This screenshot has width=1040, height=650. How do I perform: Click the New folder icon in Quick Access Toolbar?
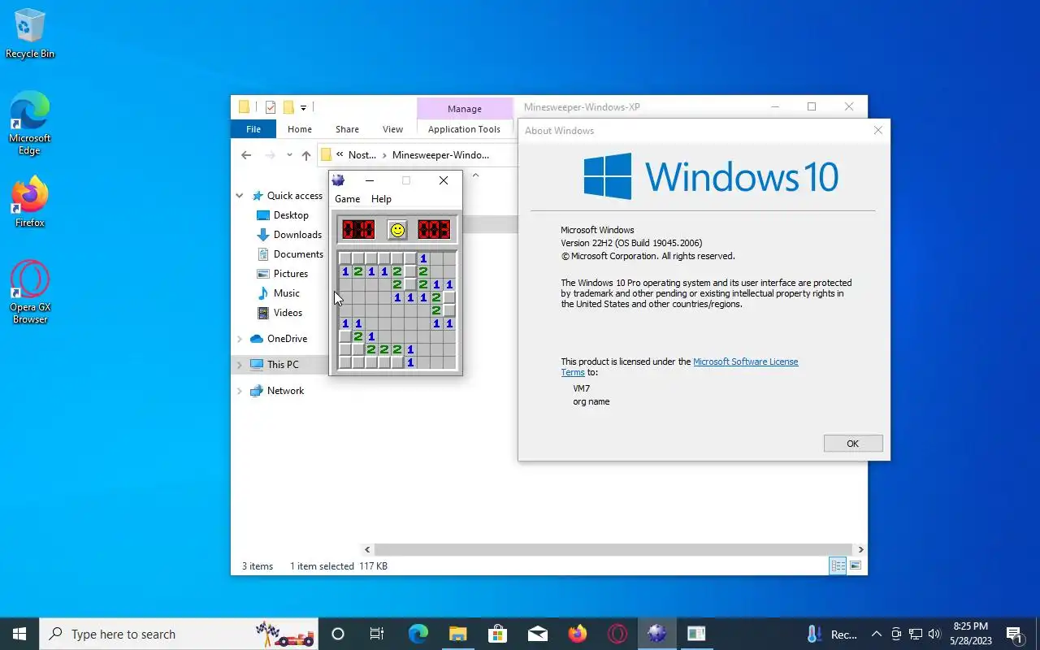point(288,107)
